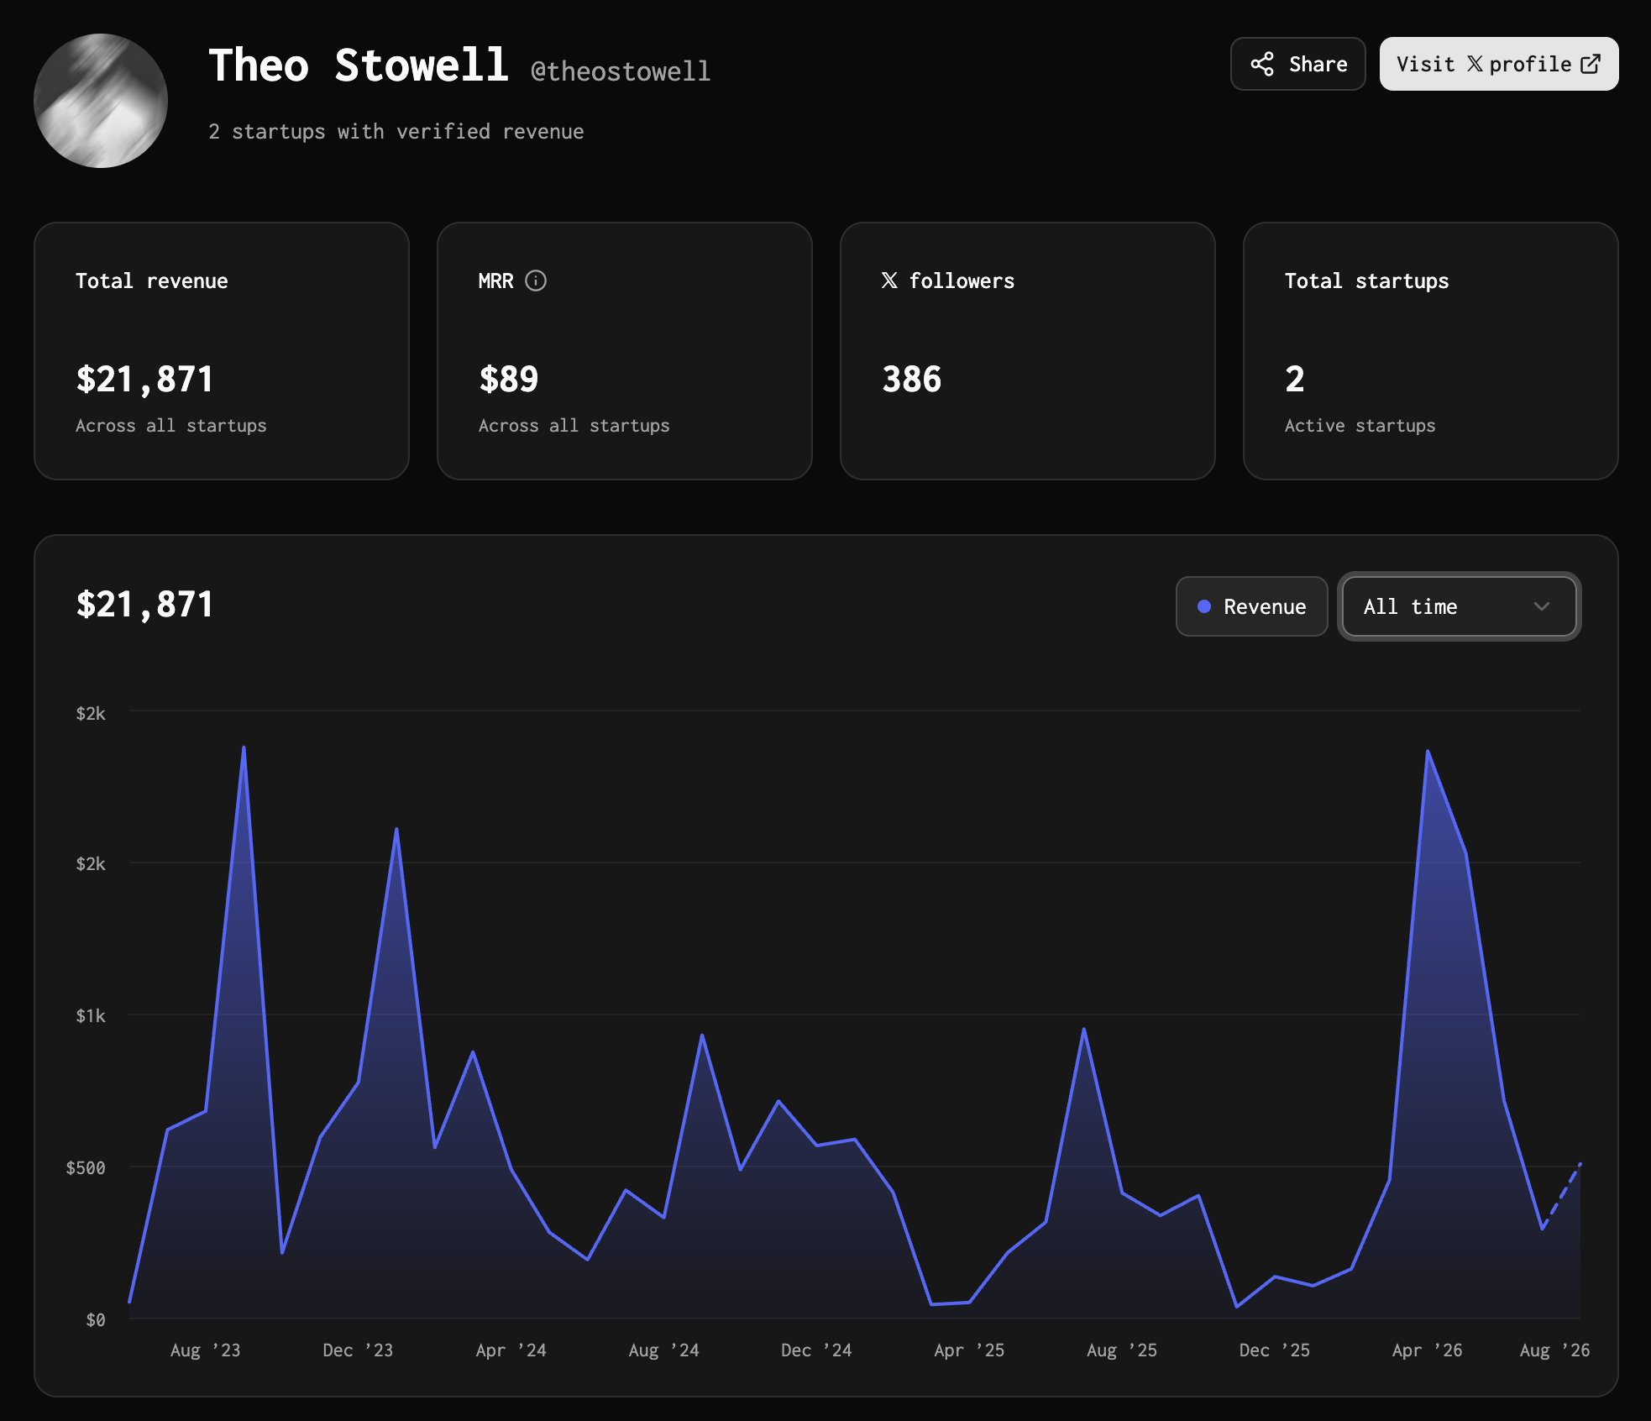Click the Total revenue card label
This screenshot has height=1421, width=1651.
point(152,281)
